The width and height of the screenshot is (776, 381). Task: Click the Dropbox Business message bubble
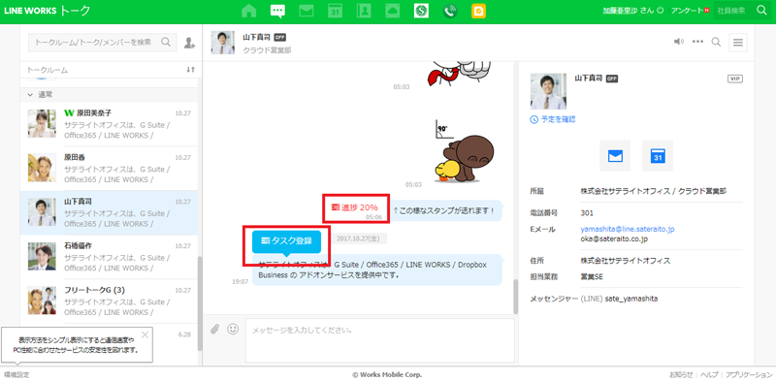tap(377, 270)
